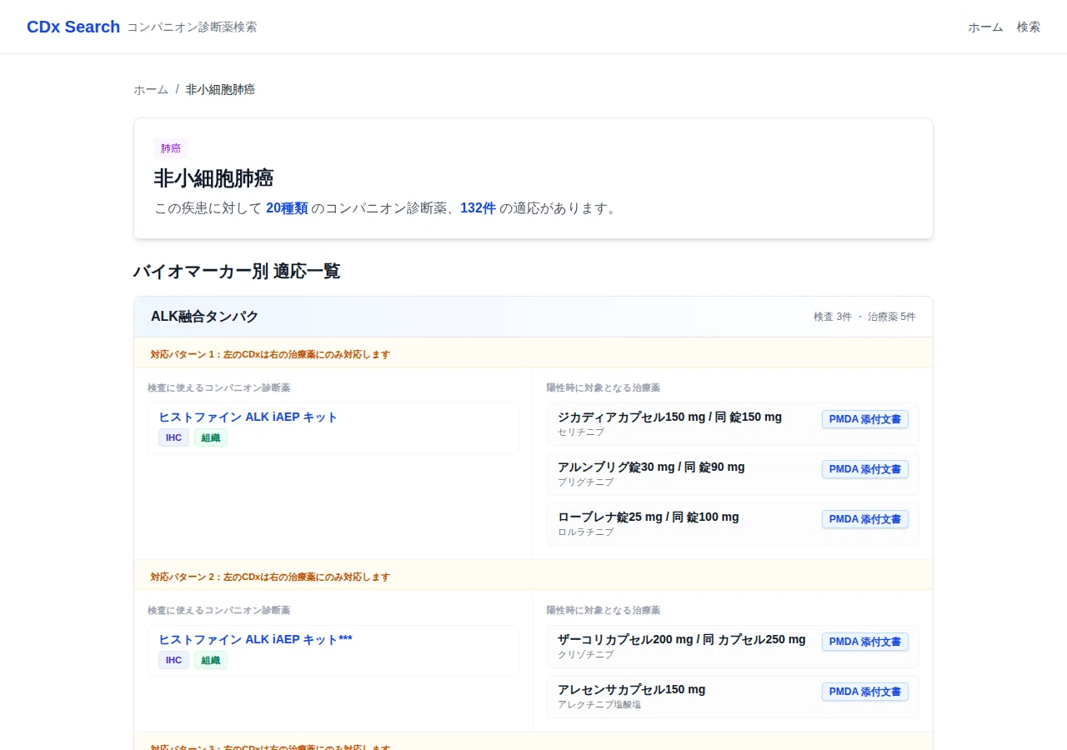Click the ホーム breadcrumb link
This screenshot has height=750, width=1067.
pyautogui.click(x=151, y=89)
